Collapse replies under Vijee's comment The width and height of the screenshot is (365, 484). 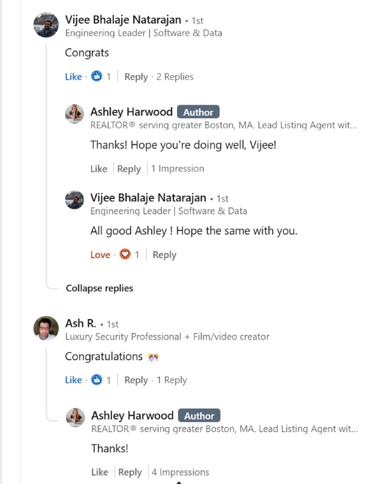coord(99,288)
